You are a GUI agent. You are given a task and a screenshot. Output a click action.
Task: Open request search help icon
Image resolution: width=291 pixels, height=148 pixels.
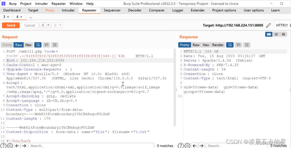click(3, 145)
